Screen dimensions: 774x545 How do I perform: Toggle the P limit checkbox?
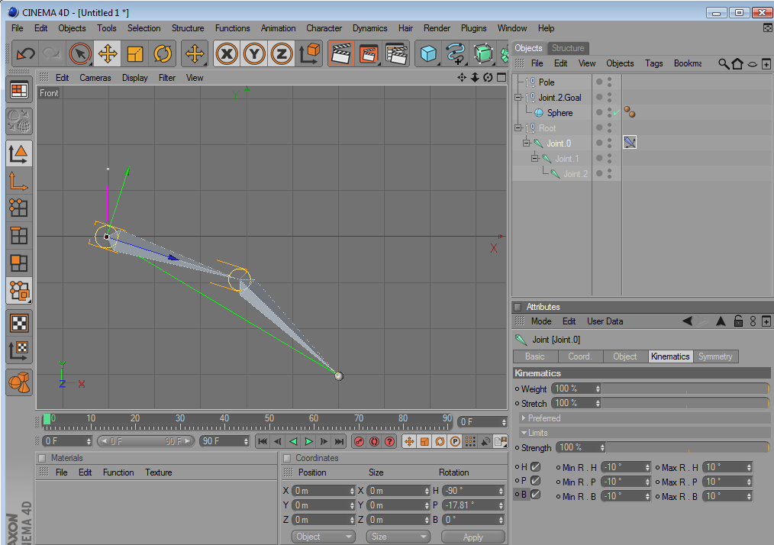coord(536,480)
